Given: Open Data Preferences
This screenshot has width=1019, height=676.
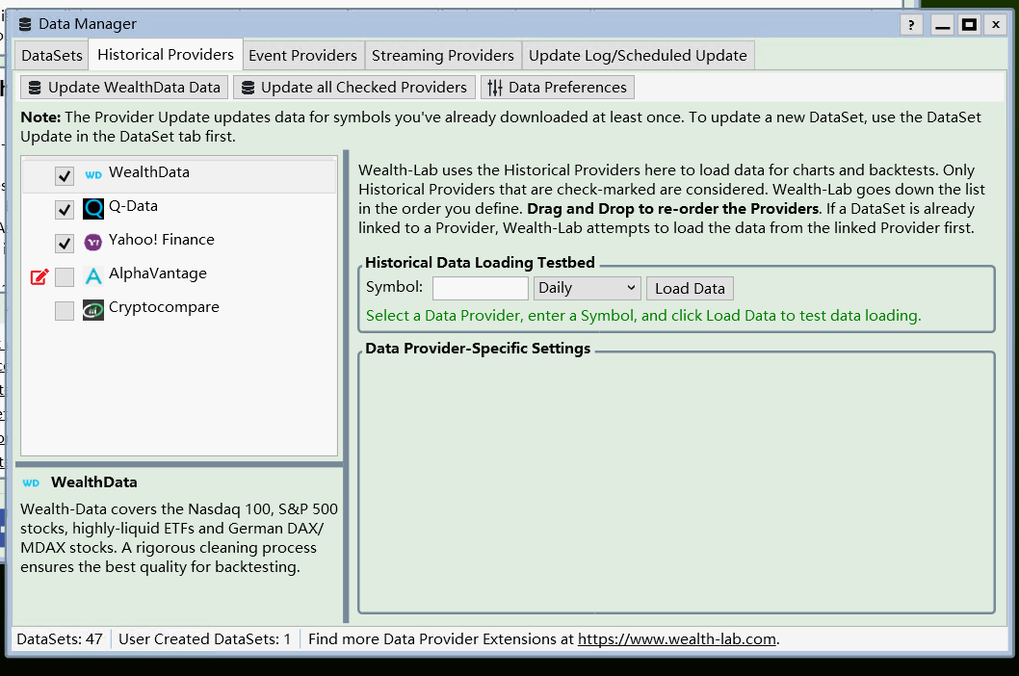Looking at the screenshot, I should (557, 87).
